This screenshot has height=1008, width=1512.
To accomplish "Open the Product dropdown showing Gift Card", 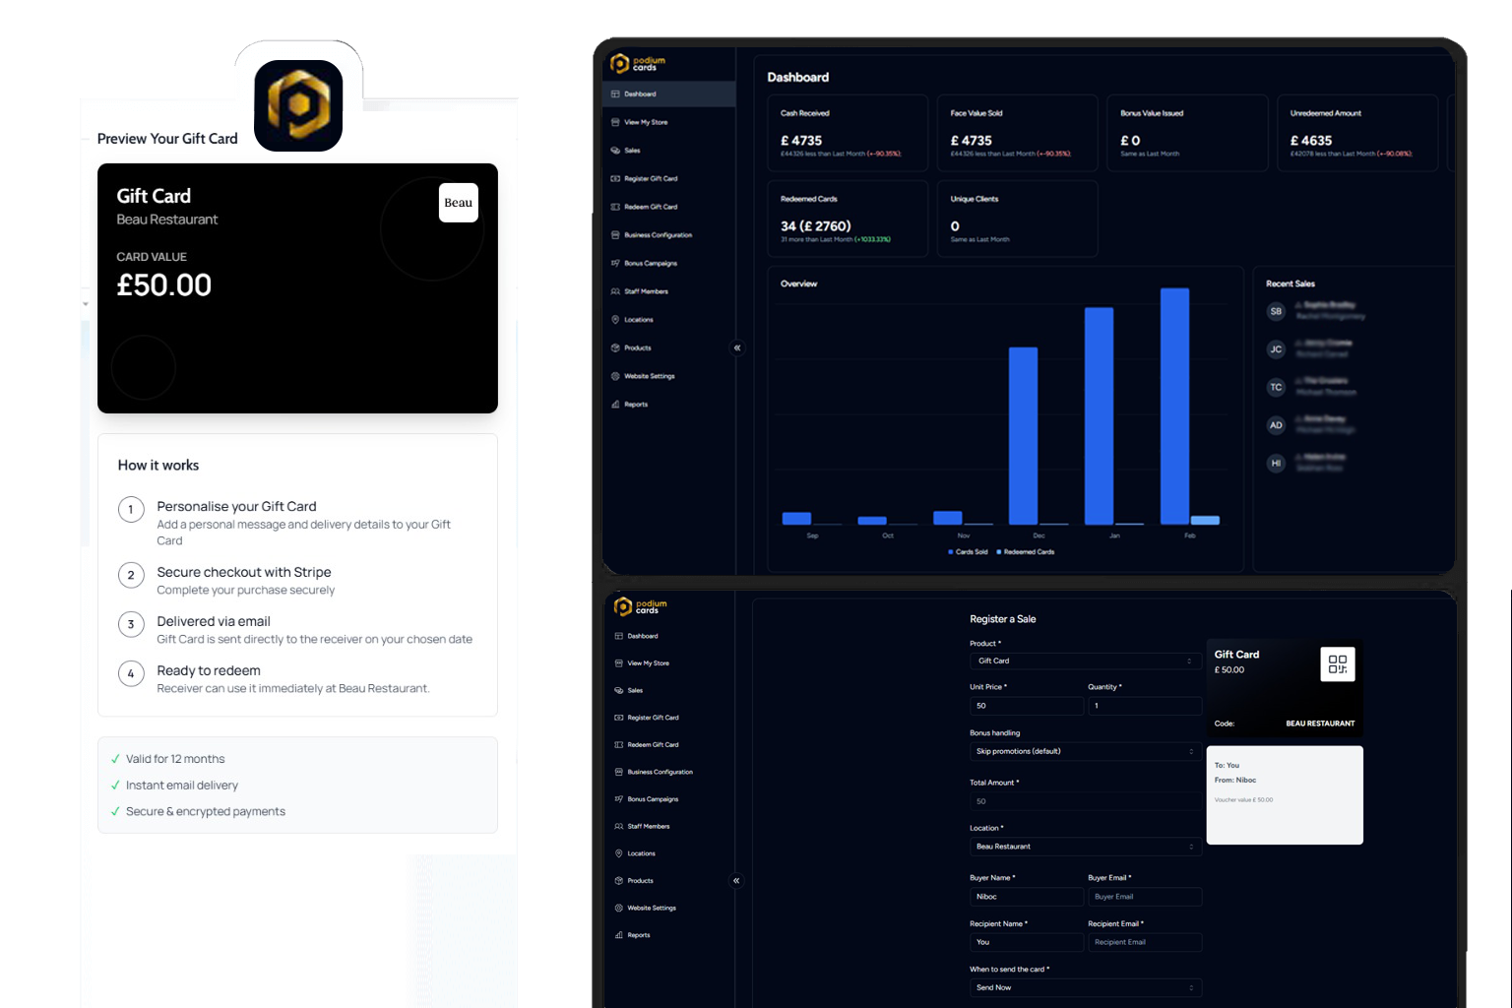I will point(1086,661).
